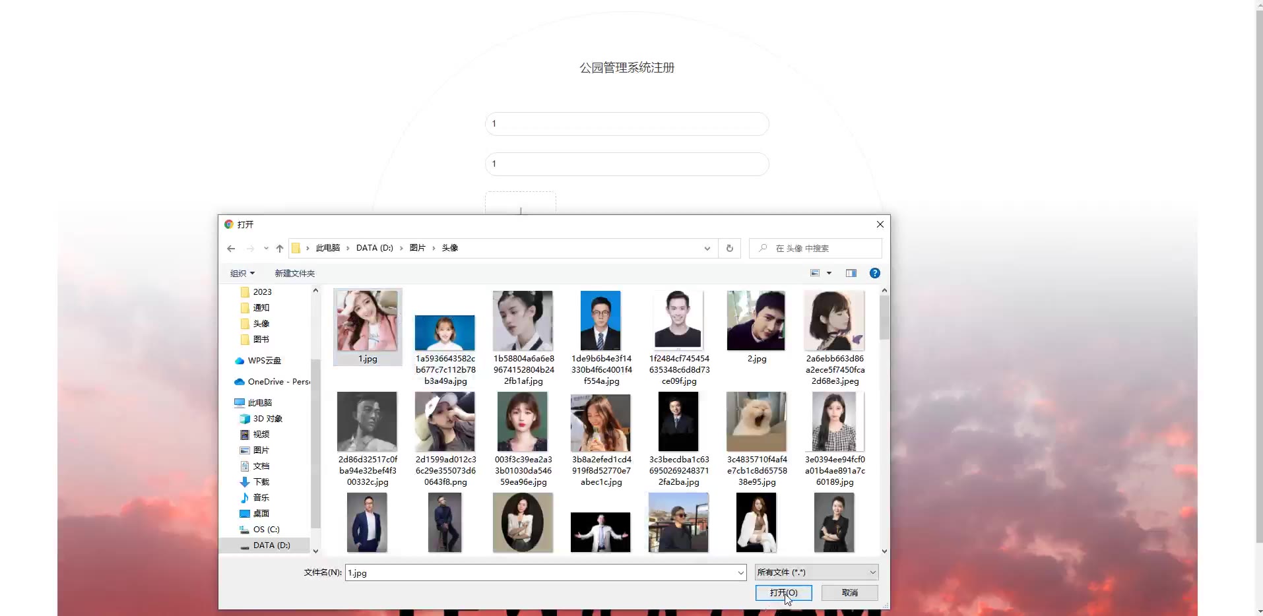Go up one folder level arrow
The width and height of the screenshot is (1263, 616).
click(x=280, y=249)
